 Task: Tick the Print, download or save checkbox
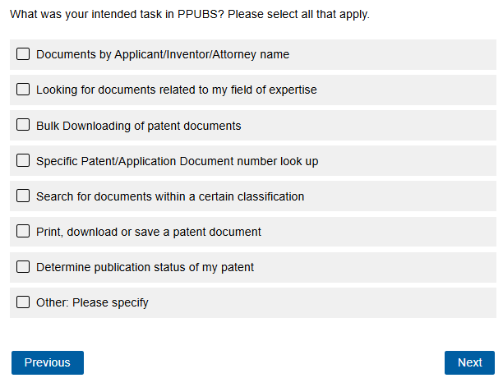pyautogui.click(x=23, y=232)
